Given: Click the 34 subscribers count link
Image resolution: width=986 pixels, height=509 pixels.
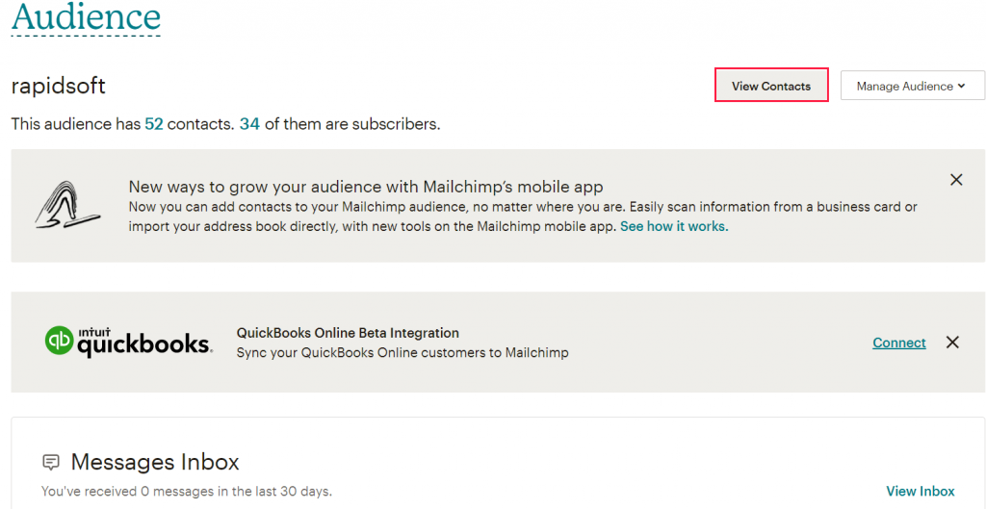Looking at the screenshot, I should 249,124.
